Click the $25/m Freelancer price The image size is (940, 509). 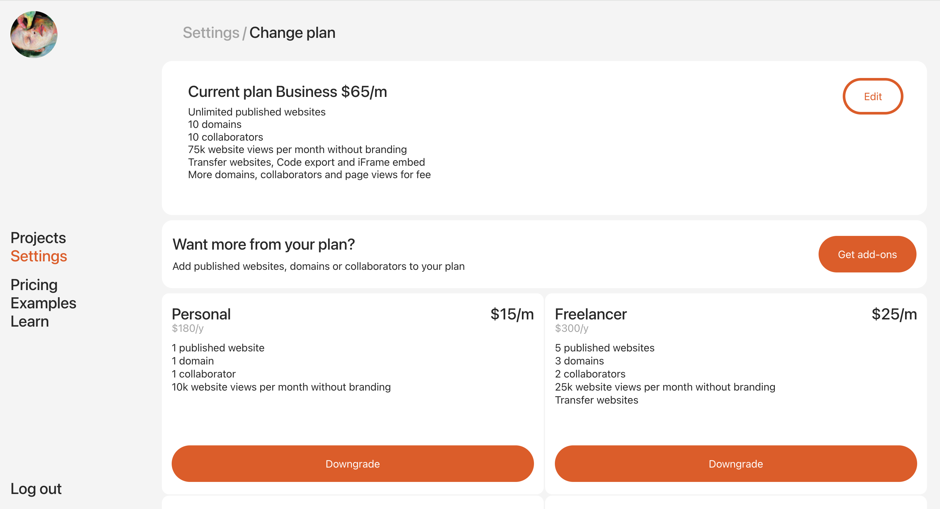(x=894, y=314)
